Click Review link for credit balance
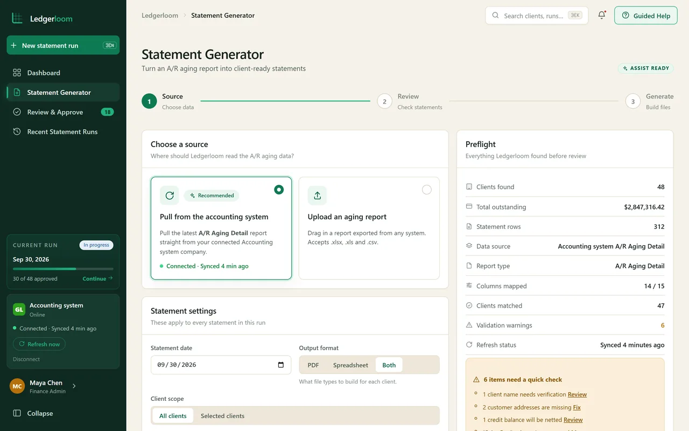Screen dimensions: 689x431 click(x=573, y=420)
